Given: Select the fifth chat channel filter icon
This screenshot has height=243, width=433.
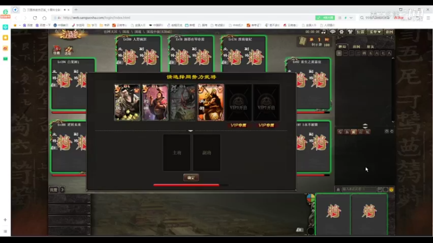Looking at the screenshot, I should point(368,132).
